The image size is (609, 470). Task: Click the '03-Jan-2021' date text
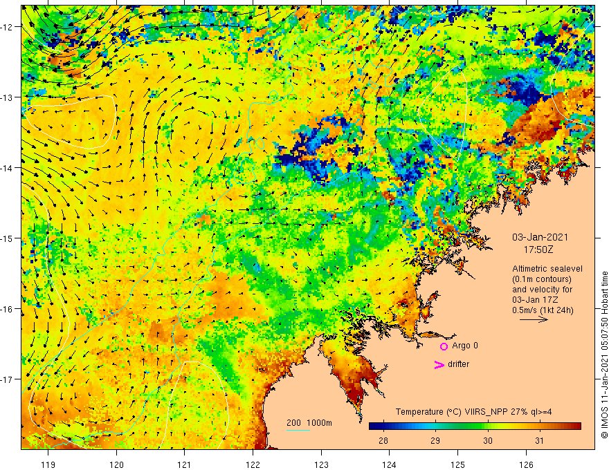tap(540, 237)
